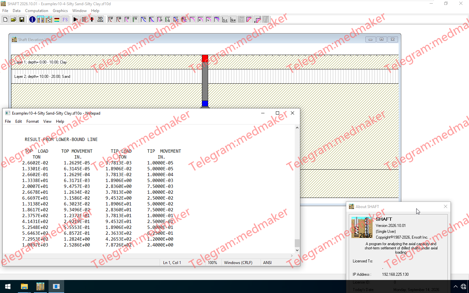Minimize the Shaft Elevation View window
The height and width of the screenshot is (293, 469).
[370, 39]
